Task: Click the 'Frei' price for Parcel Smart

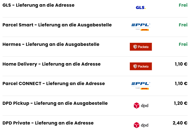Action: coord(183,25)
